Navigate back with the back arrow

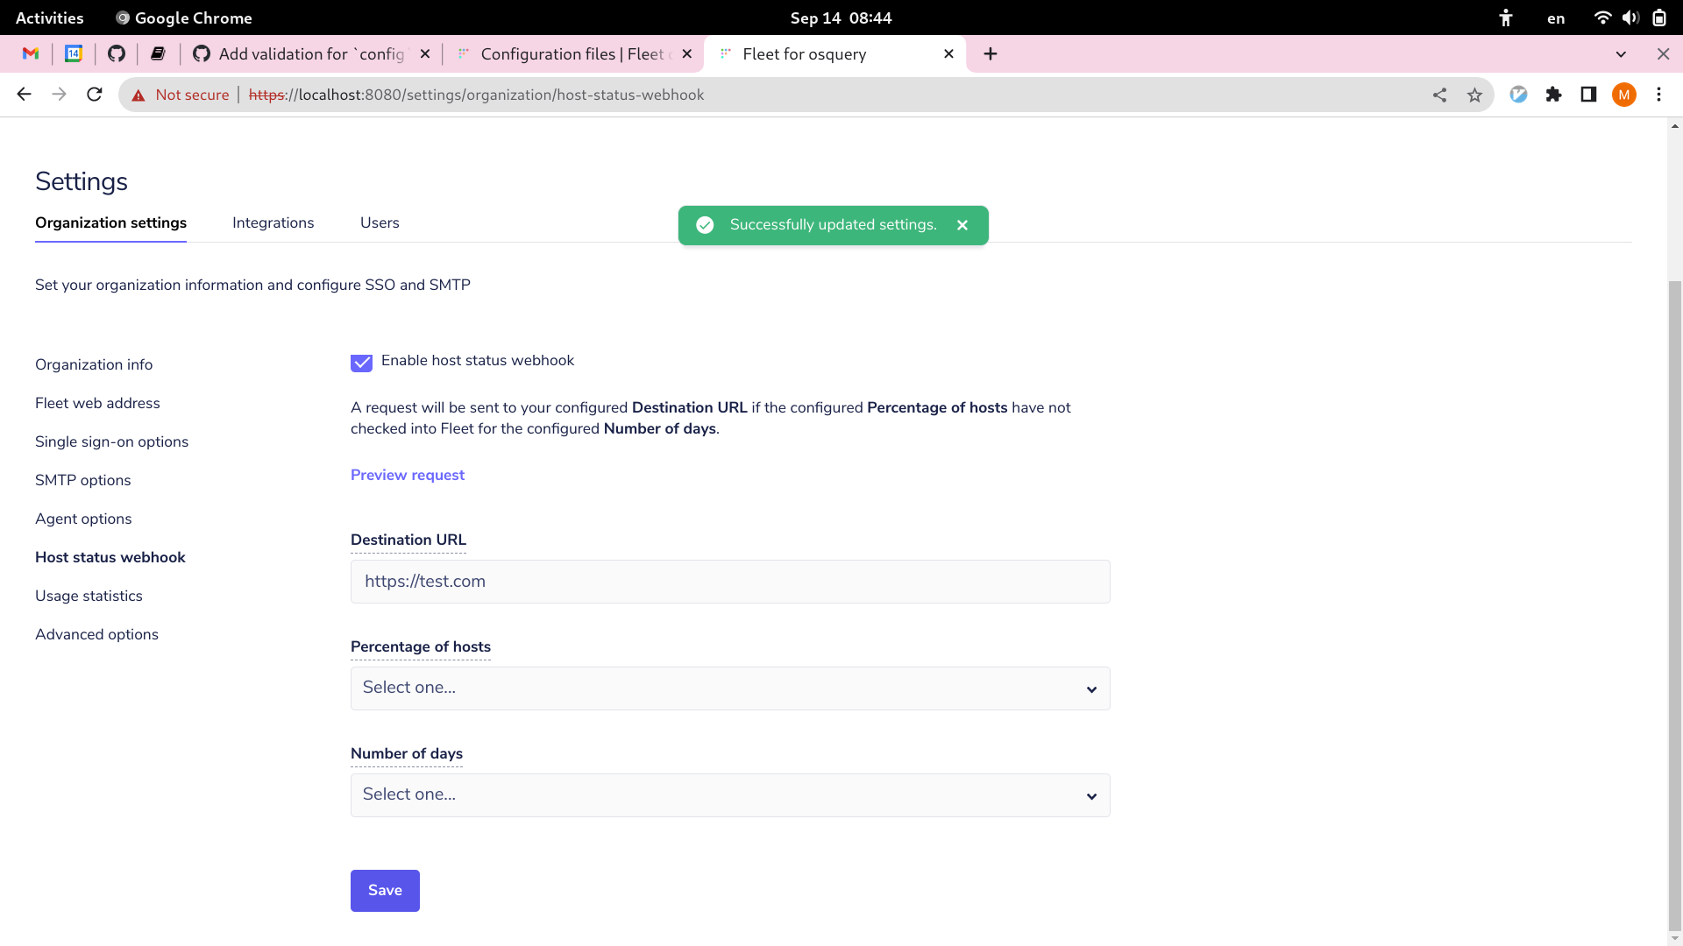coord(23,95)
